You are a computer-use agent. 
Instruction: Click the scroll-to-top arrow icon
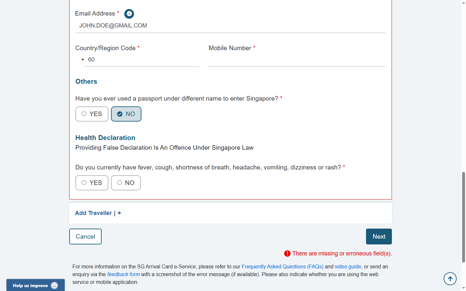point(450,279)
